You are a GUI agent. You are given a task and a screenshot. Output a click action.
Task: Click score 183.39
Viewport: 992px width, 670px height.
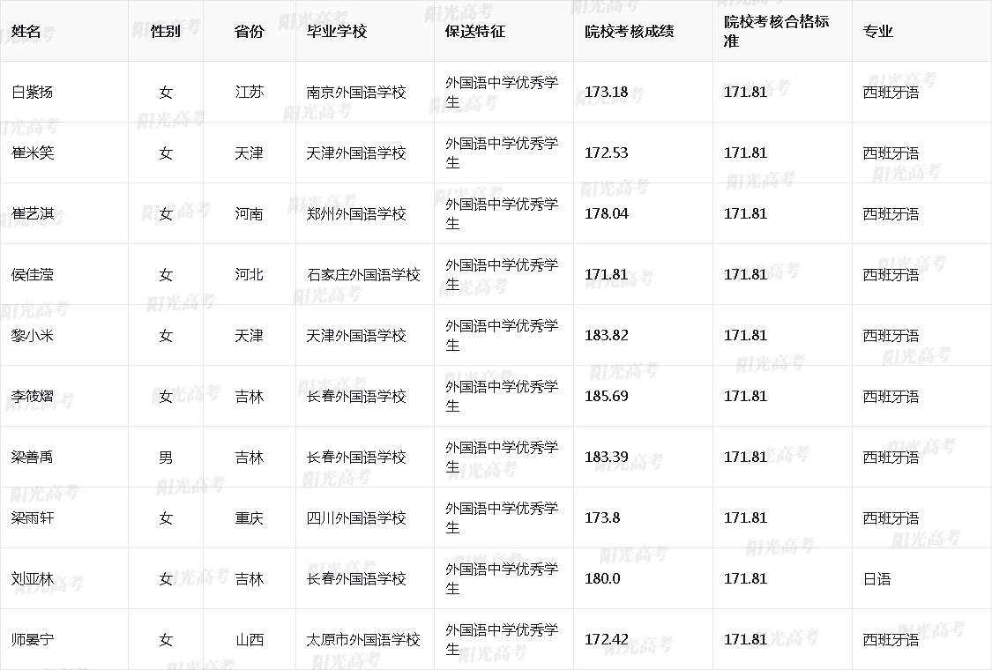coord(606,458)
